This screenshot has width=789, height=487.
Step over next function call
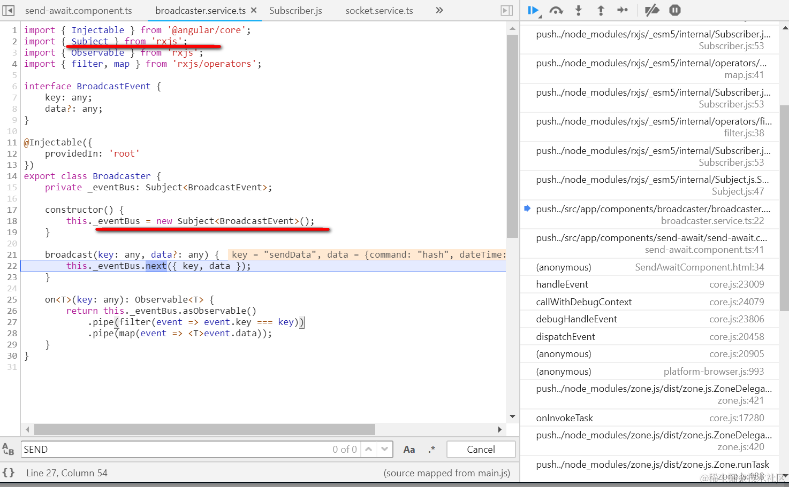[556, 10]
